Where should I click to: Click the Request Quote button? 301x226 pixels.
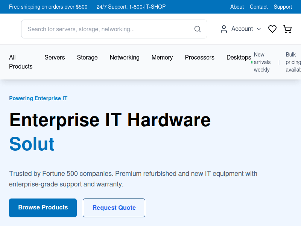click(114, 208)
